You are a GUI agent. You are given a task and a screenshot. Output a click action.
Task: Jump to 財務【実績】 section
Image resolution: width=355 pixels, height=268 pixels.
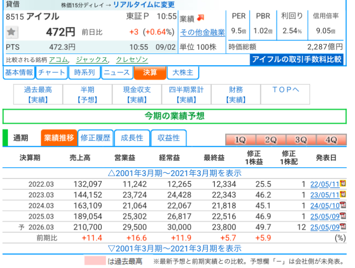coord(236,95)
